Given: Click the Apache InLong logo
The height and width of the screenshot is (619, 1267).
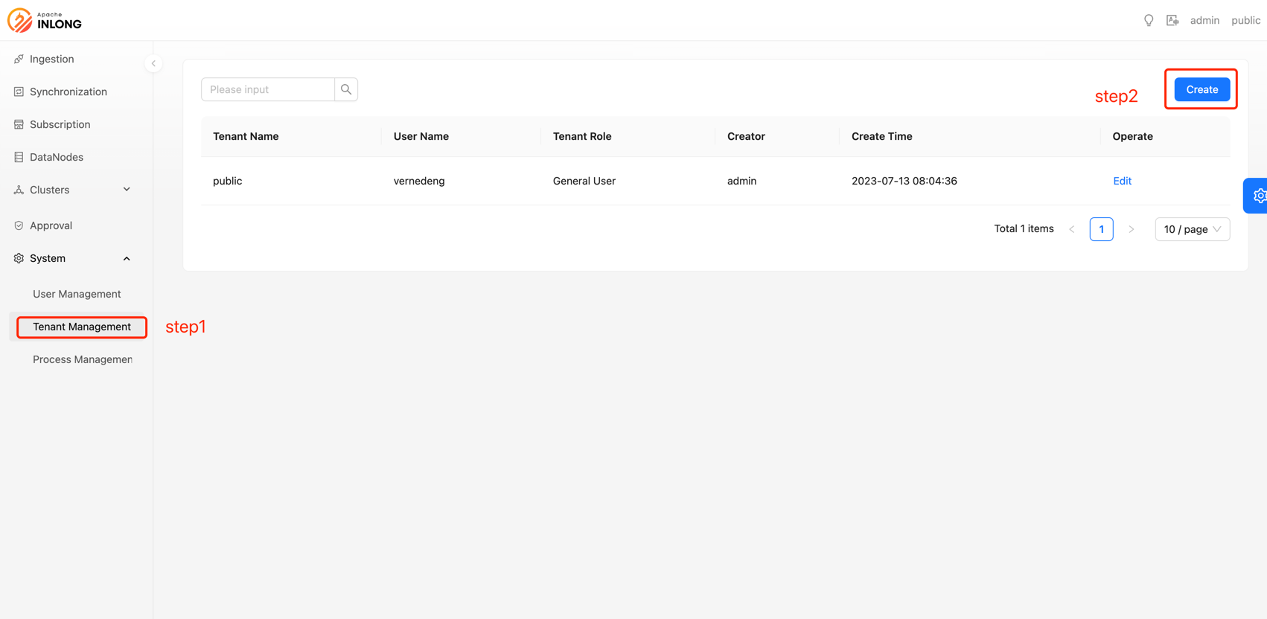Looking at the screenshot, I should [x=45, y=20].
